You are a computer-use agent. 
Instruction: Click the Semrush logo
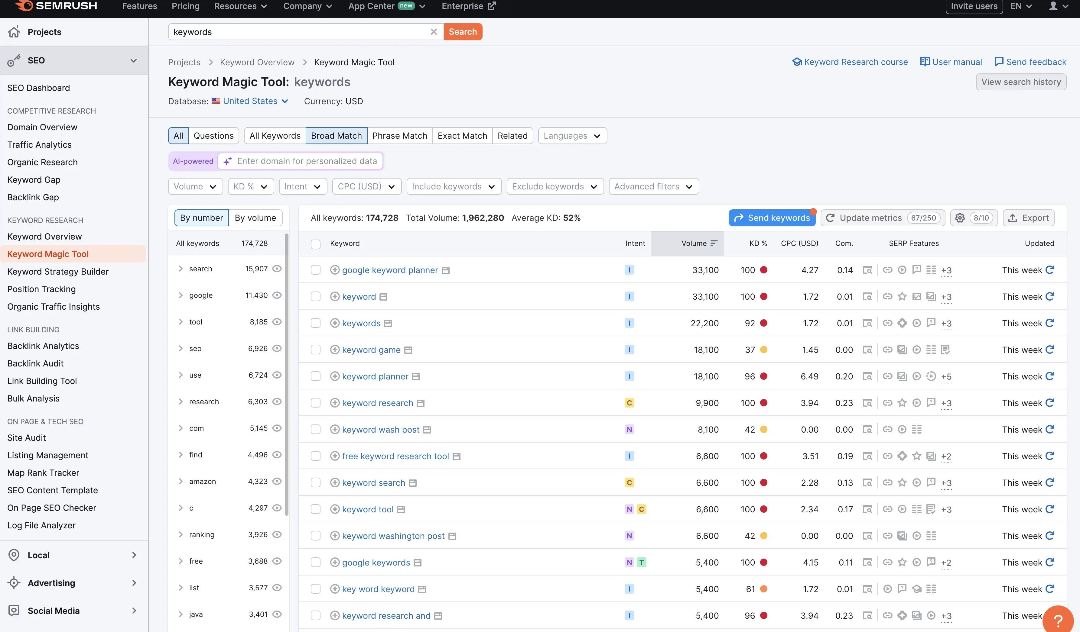(56, 6)
